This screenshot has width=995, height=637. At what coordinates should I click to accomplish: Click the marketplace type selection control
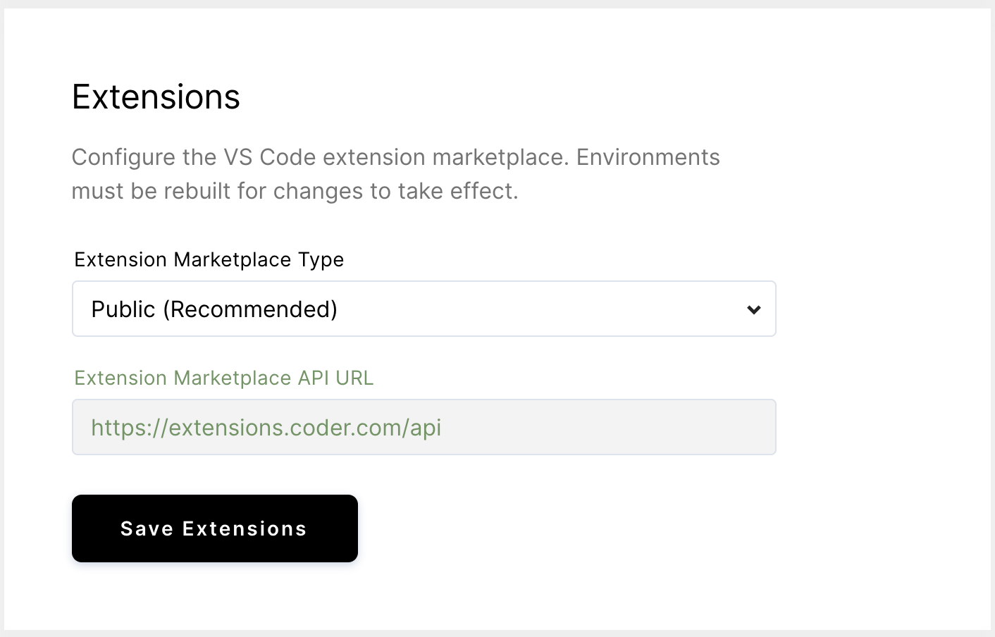(423, 309)
